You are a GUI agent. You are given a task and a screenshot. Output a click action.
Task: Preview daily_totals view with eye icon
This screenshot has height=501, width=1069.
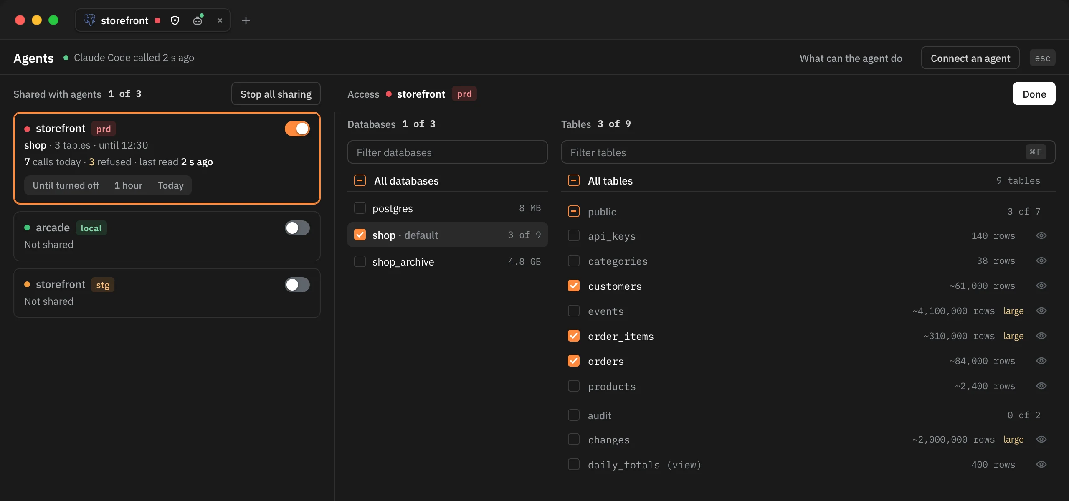click(1041, 464)
